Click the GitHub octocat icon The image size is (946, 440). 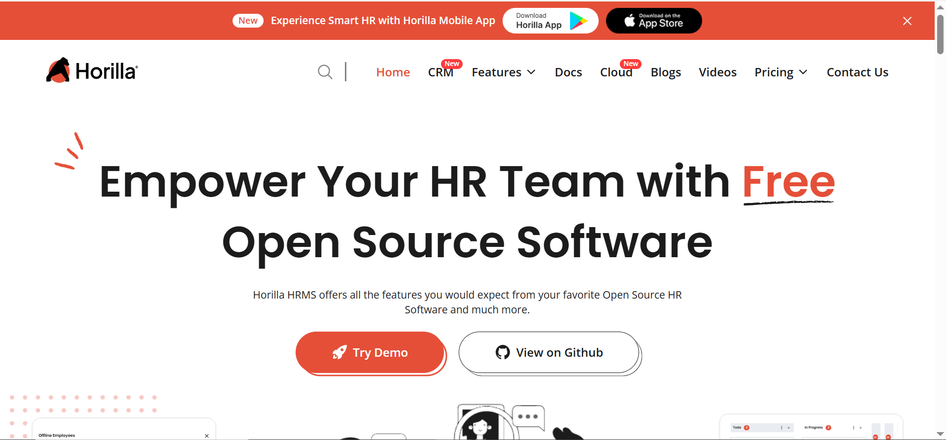click(503, 352)
